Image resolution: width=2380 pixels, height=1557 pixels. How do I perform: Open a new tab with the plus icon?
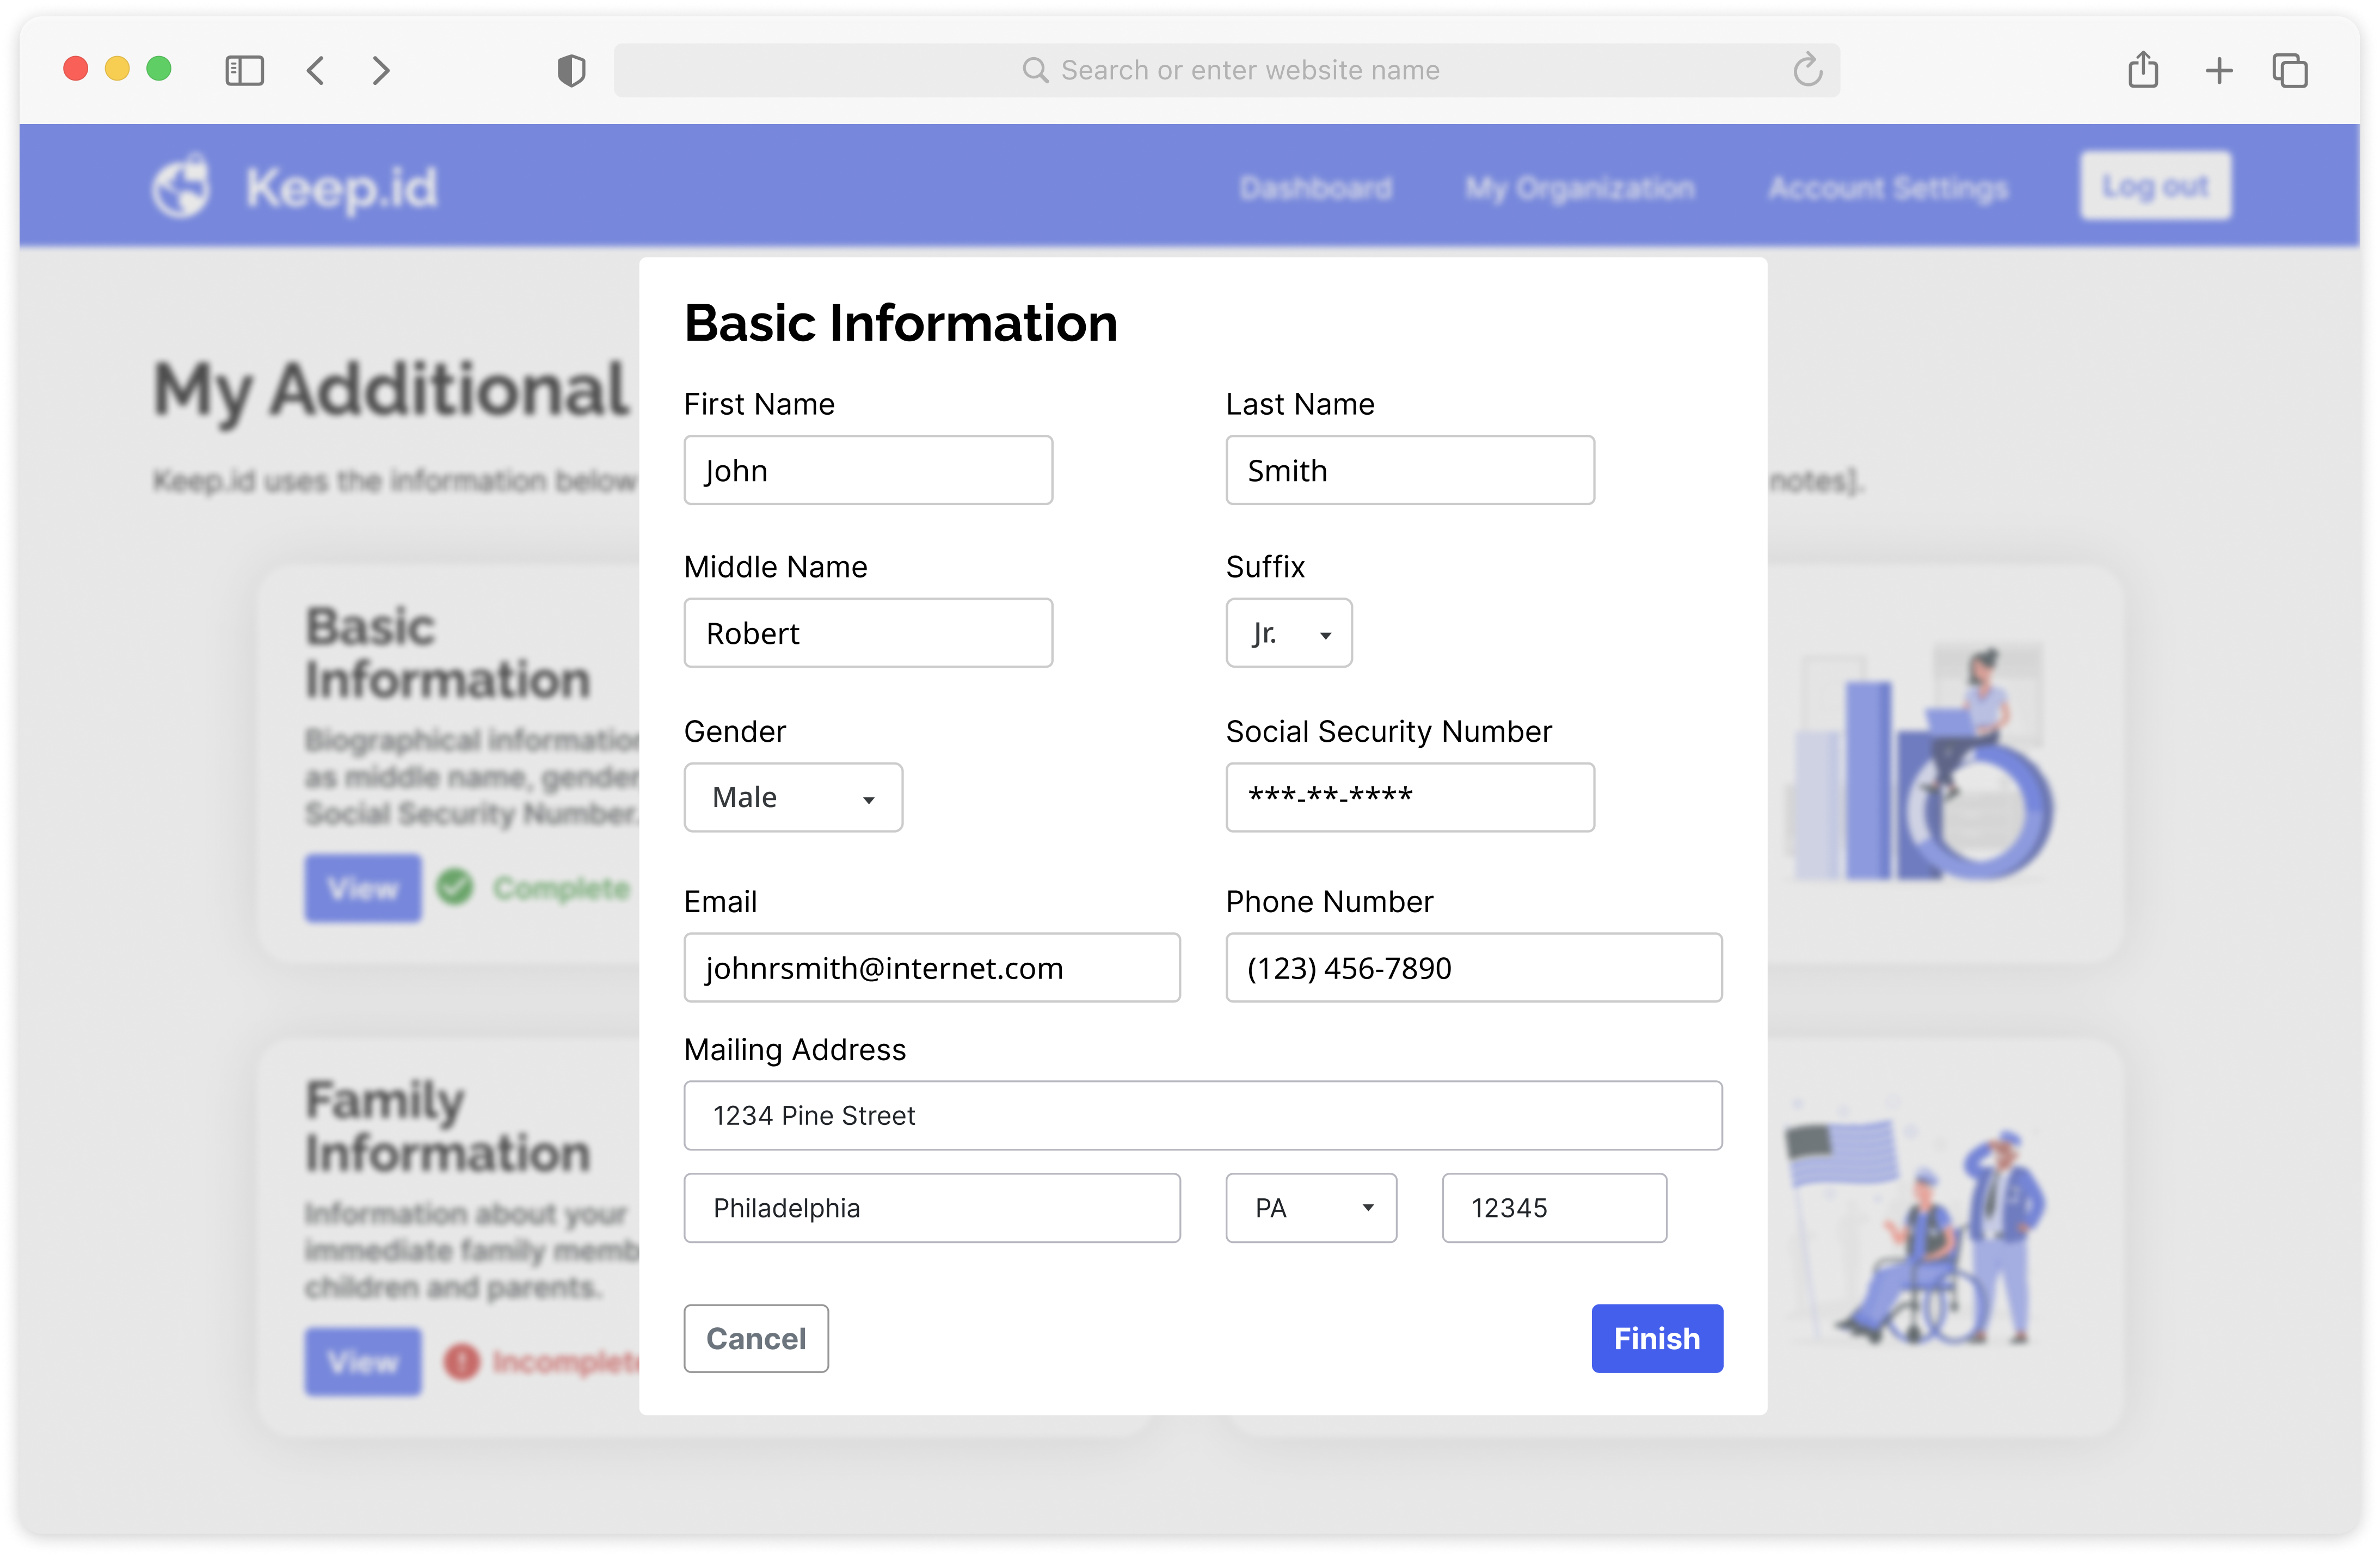[x=2219, y=70]
